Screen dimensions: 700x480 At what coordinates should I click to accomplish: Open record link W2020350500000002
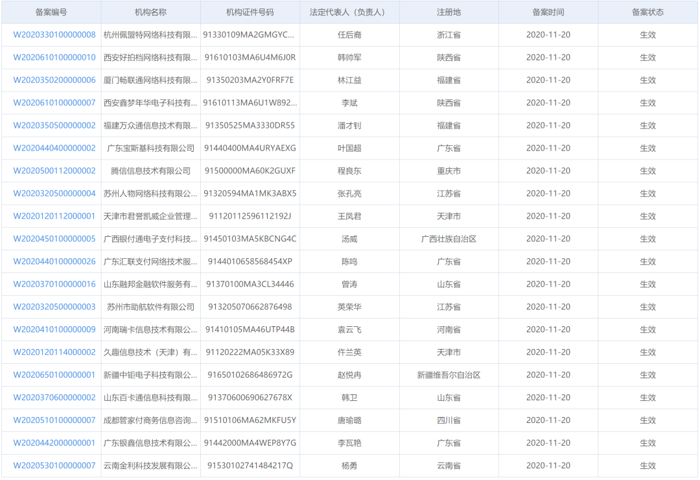[54, 126]
